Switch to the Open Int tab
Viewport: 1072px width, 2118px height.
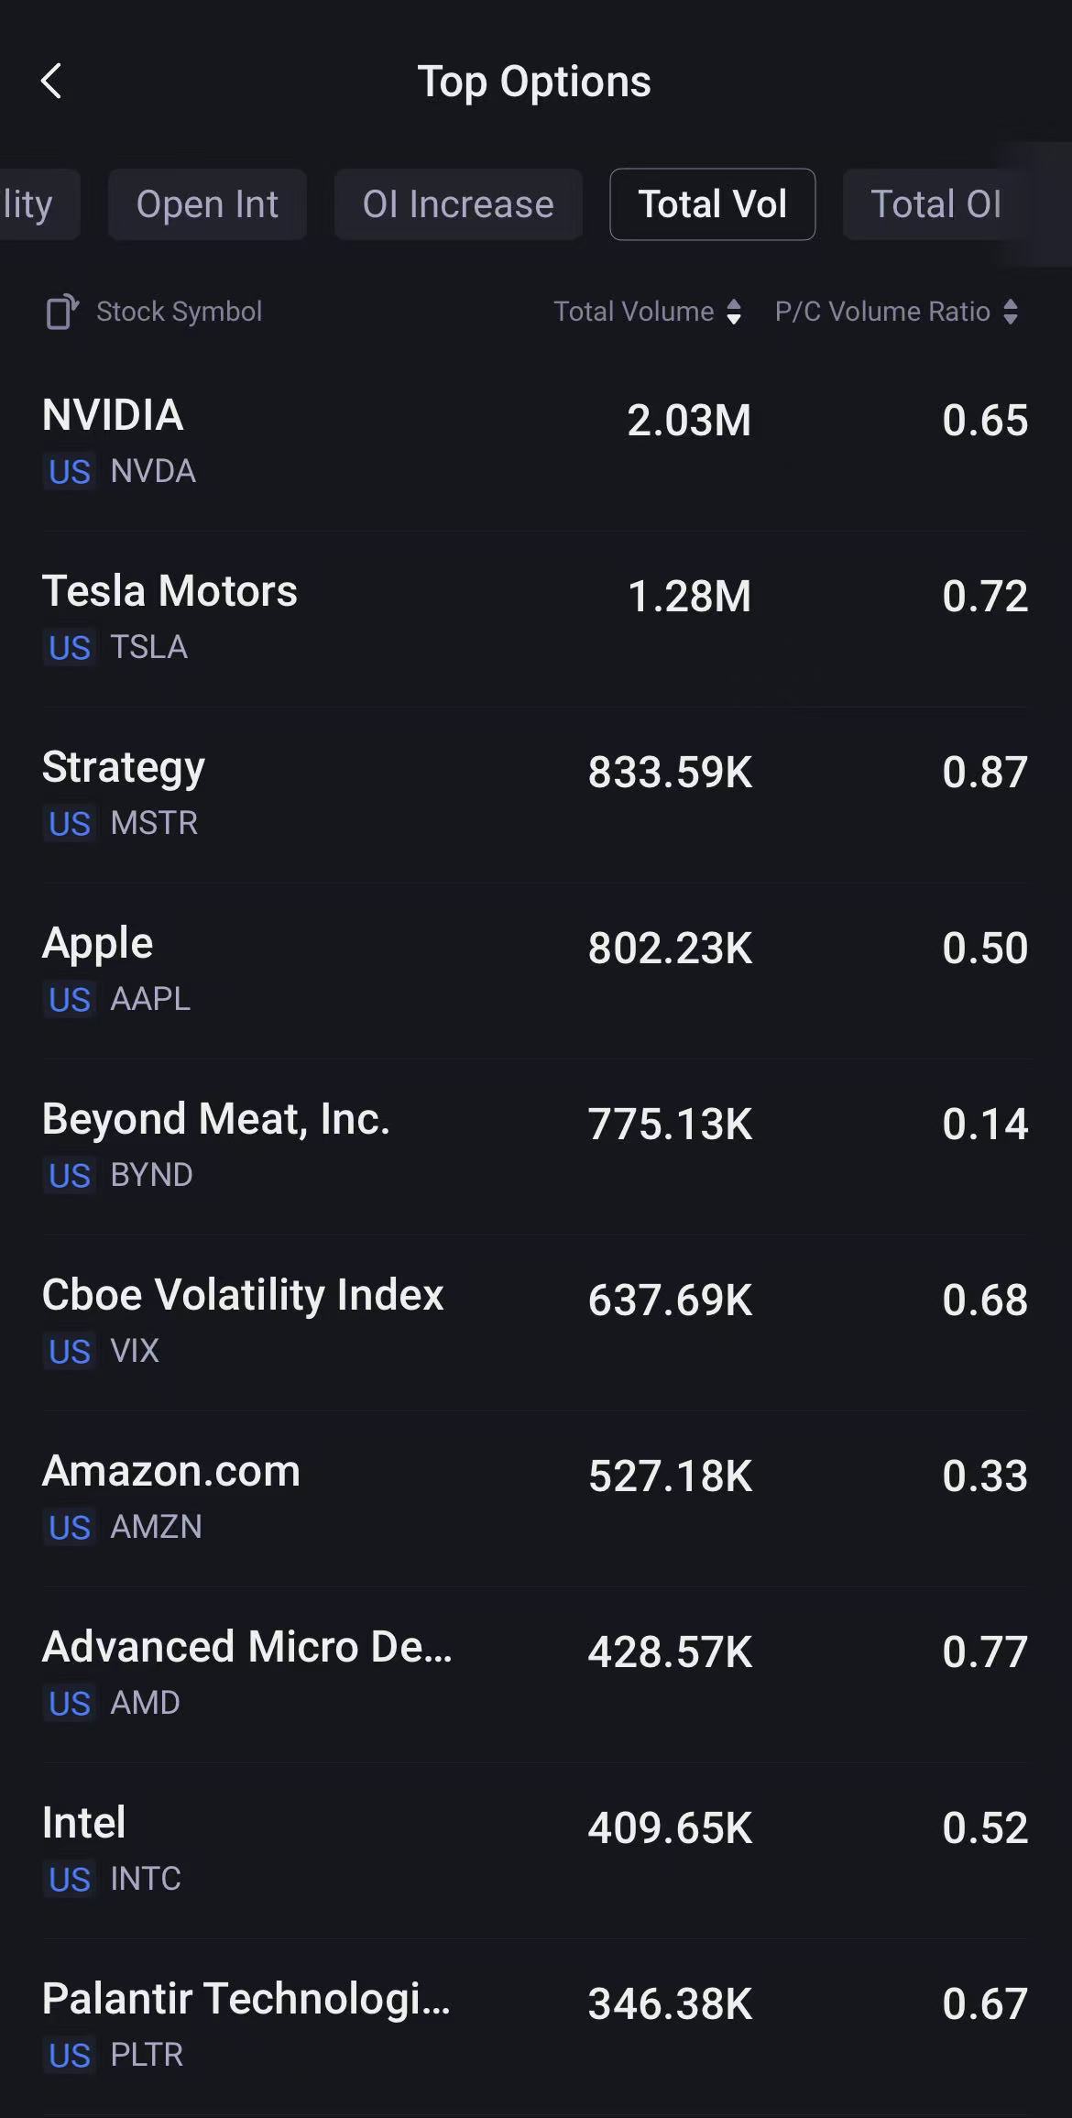207,204
